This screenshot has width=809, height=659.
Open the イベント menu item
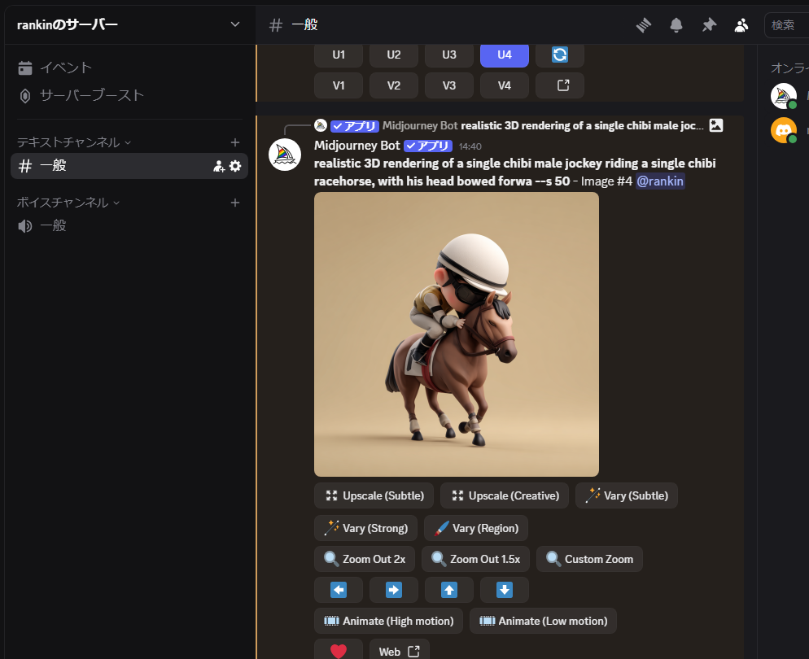[x=65, y=68]
